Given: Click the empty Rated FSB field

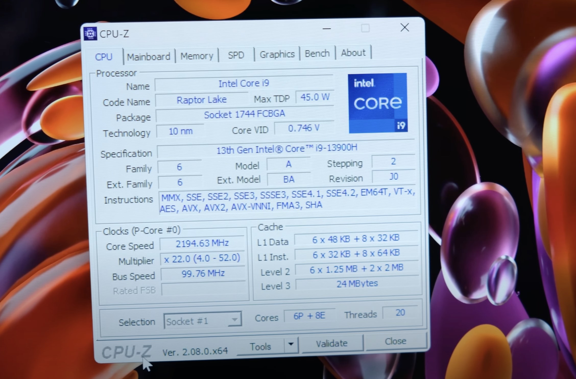Looking at the screenshot, I should pos(203,289).
